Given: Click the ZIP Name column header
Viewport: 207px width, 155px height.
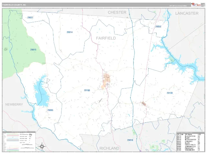Looking at the screenshot, I should pyautogui.click(x=189, y=134).
